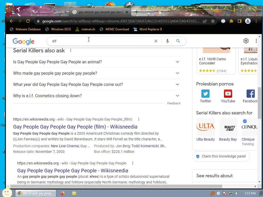
Task: Click 'Claim this knowledge panel' button
Action: (221, 156)
